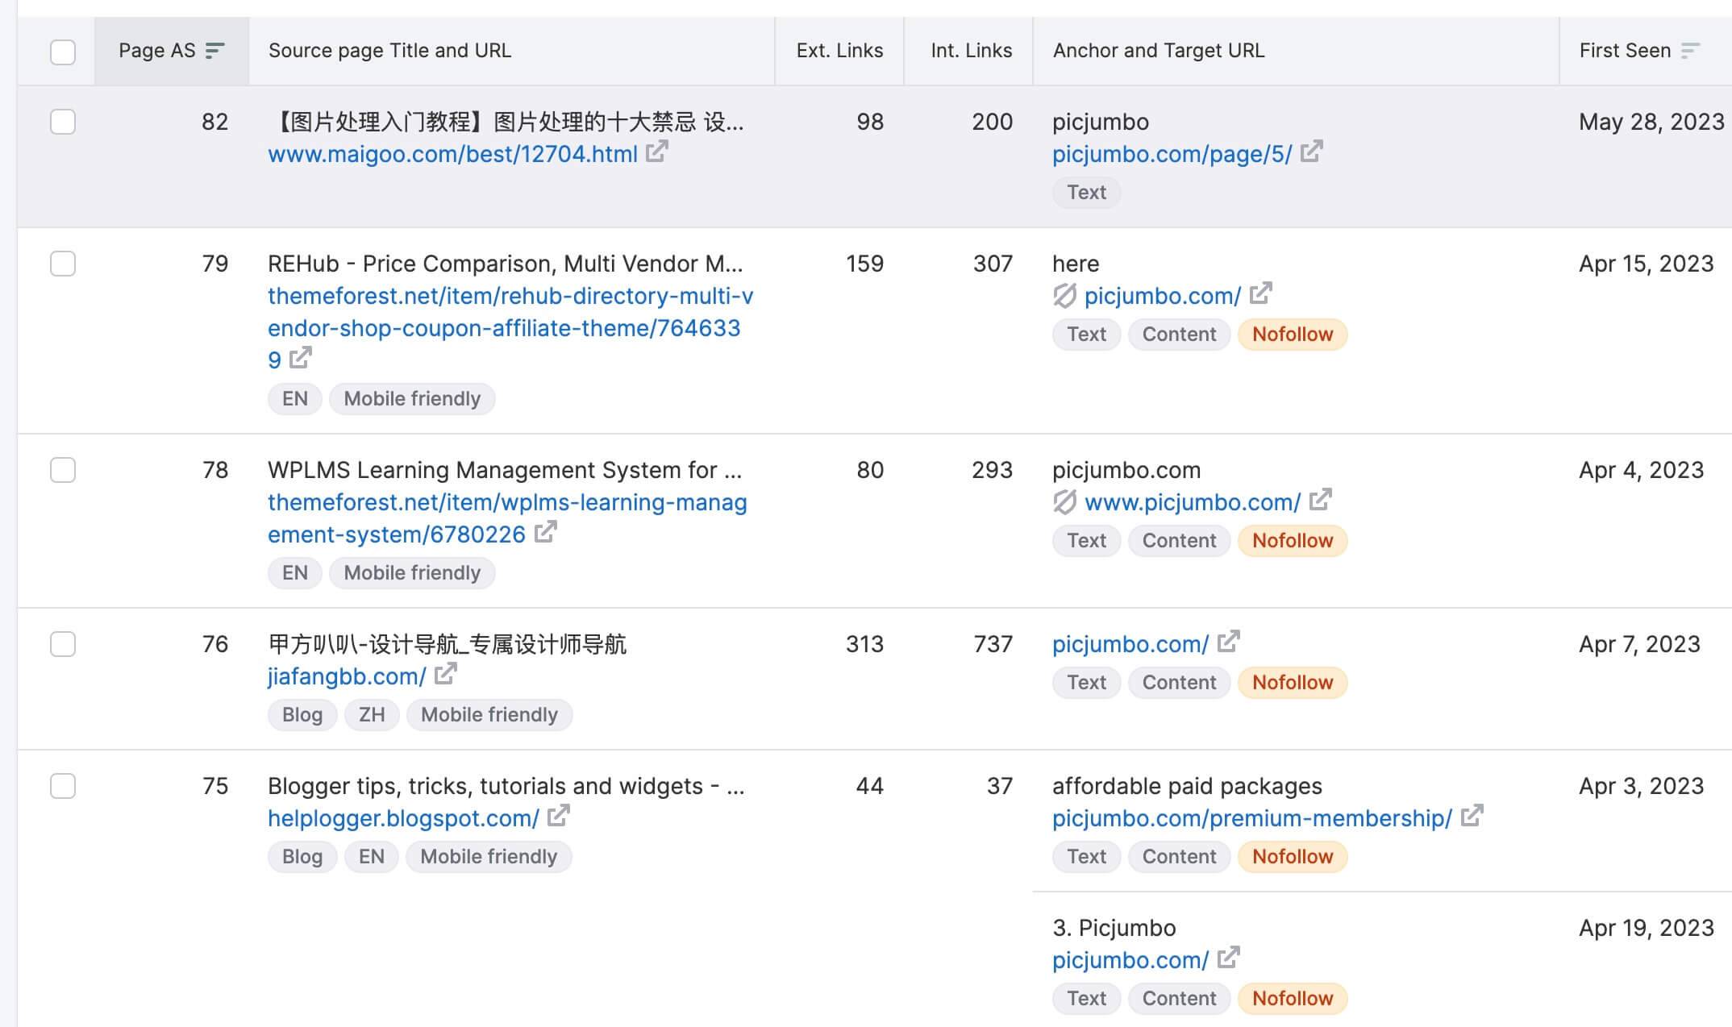The image size is (1732, 1027).
Task: Open picjumbo.com/premium-membership/ target link
Action: click(1252, 818)
